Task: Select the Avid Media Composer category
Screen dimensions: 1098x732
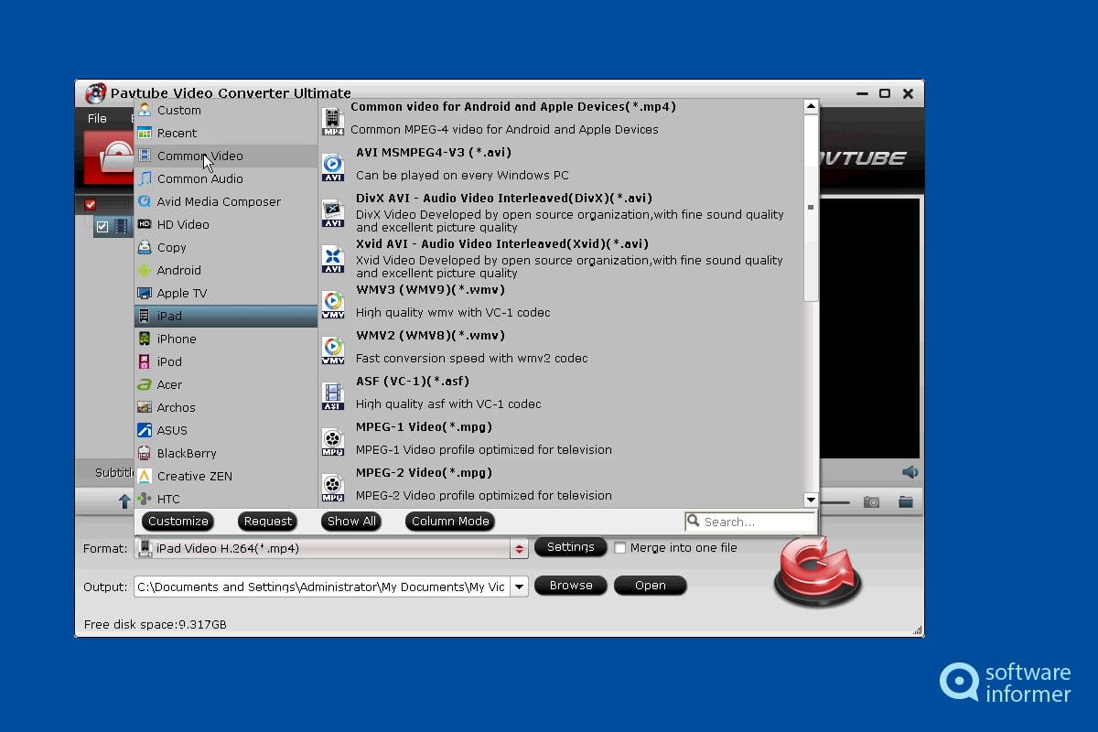Action: pyautogui.click(x=226, y=201)
